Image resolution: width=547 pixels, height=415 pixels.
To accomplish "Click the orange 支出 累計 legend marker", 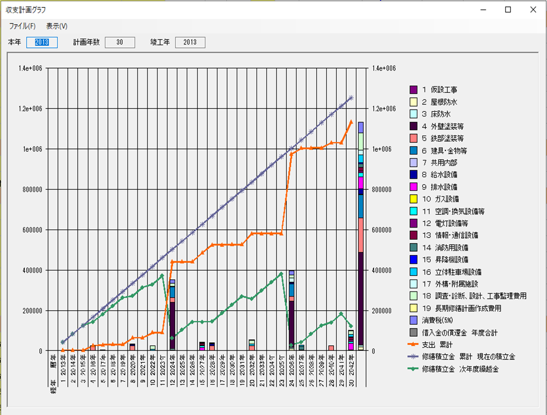I will pyautogui.click(x=413, y=345).
